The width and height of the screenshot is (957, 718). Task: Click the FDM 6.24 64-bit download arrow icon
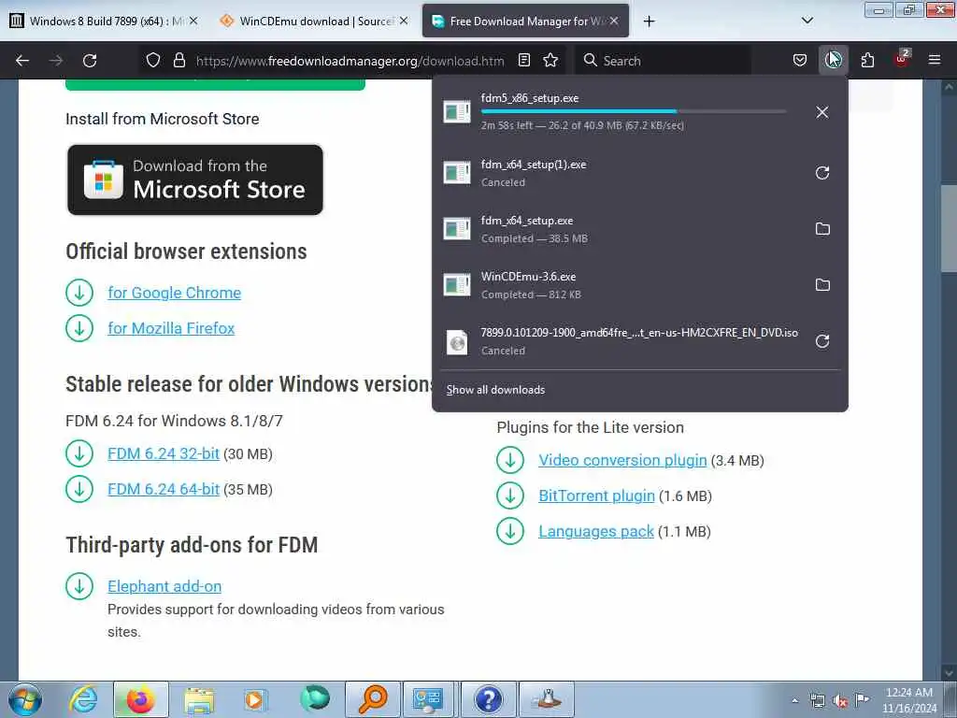click(x=79, y=489)
